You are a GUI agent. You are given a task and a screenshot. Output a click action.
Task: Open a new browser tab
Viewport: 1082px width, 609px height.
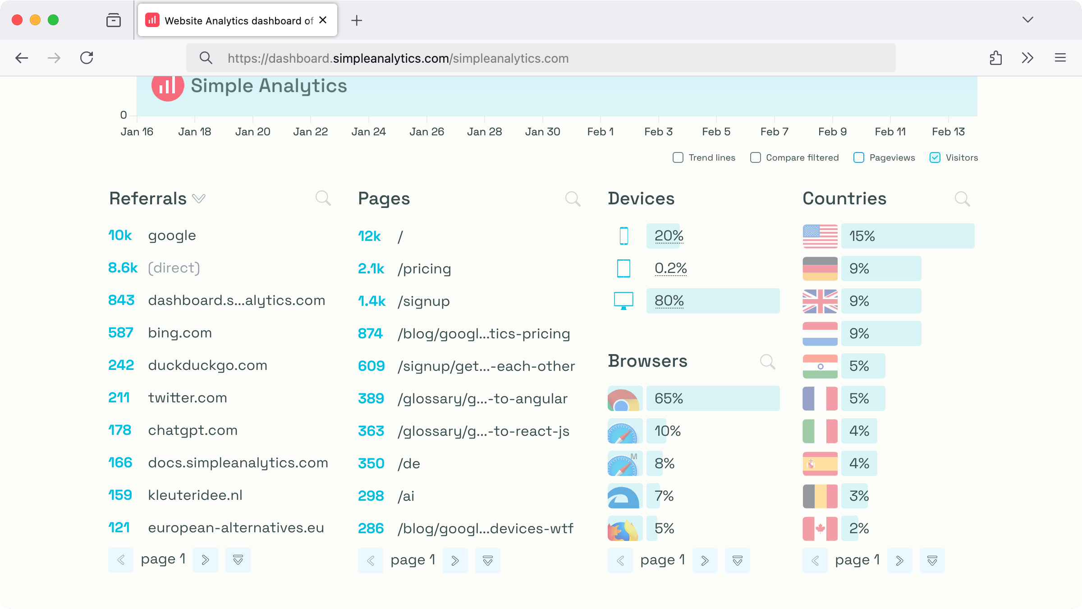point(357,20)
